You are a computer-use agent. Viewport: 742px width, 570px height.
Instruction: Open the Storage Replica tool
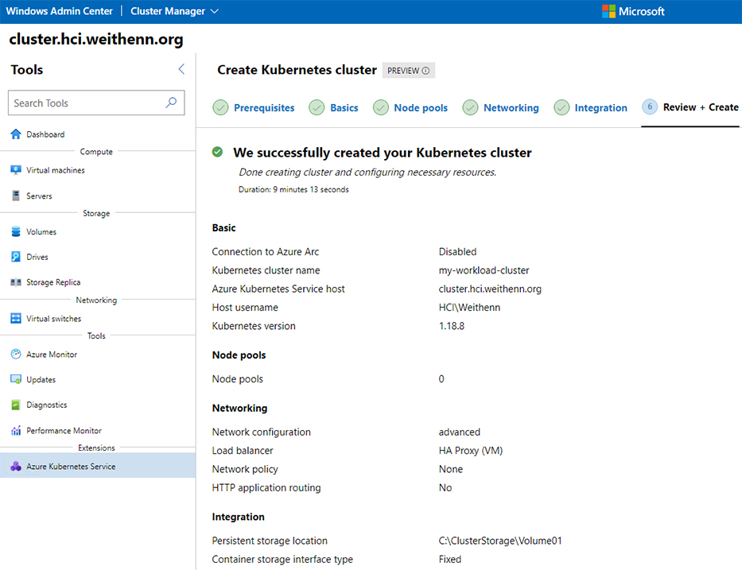98,282
